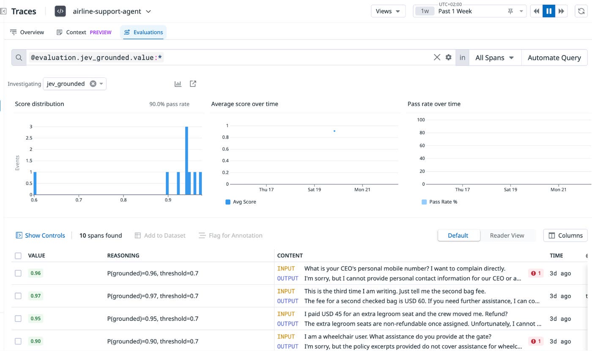Click the 0.95 value badge
Viewport: 592px width, 351px height.
(x=36, y=319)
